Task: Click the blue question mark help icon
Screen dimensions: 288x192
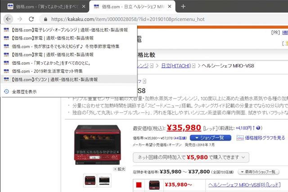Action: click(x=258, y=128)
